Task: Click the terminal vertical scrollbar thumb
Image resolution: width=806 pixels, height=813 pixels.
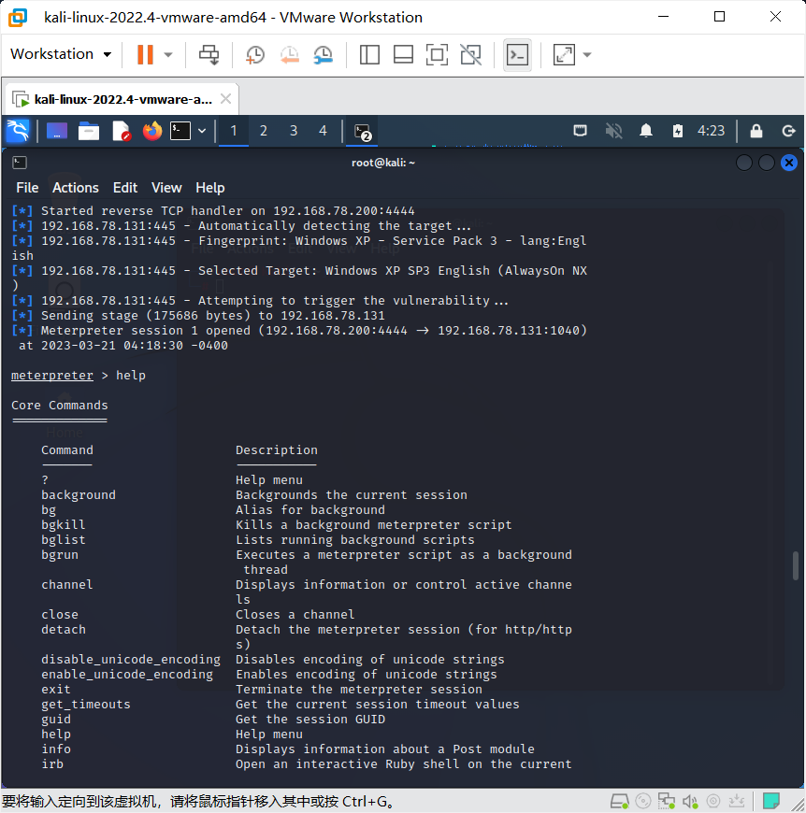Action: click(795, 566)
